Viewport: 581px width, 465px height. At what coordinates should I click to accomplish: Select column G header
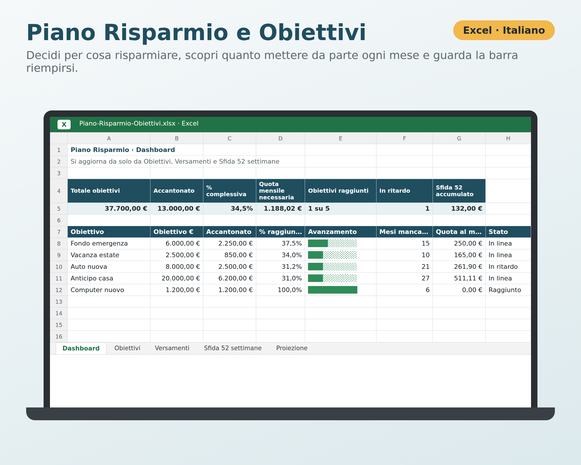[459, 138]
